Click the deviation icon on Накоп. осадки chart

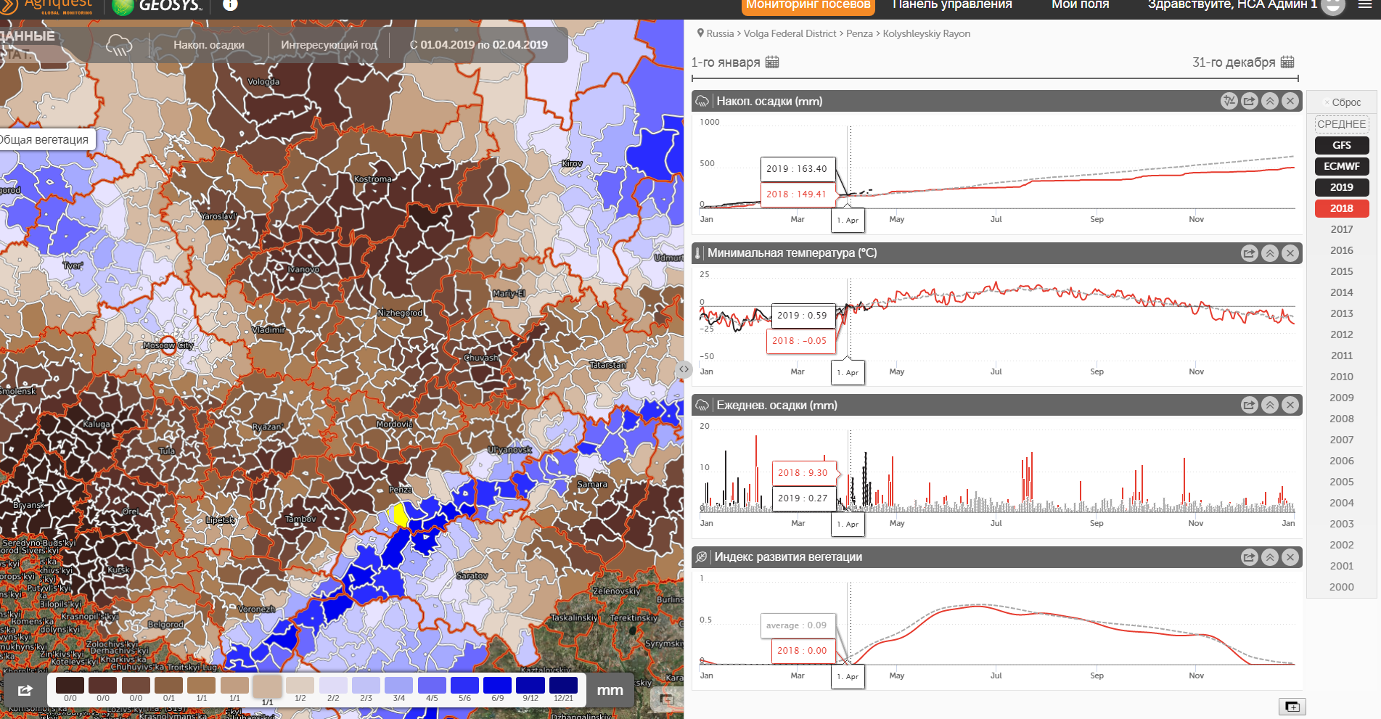[1229, 102]
